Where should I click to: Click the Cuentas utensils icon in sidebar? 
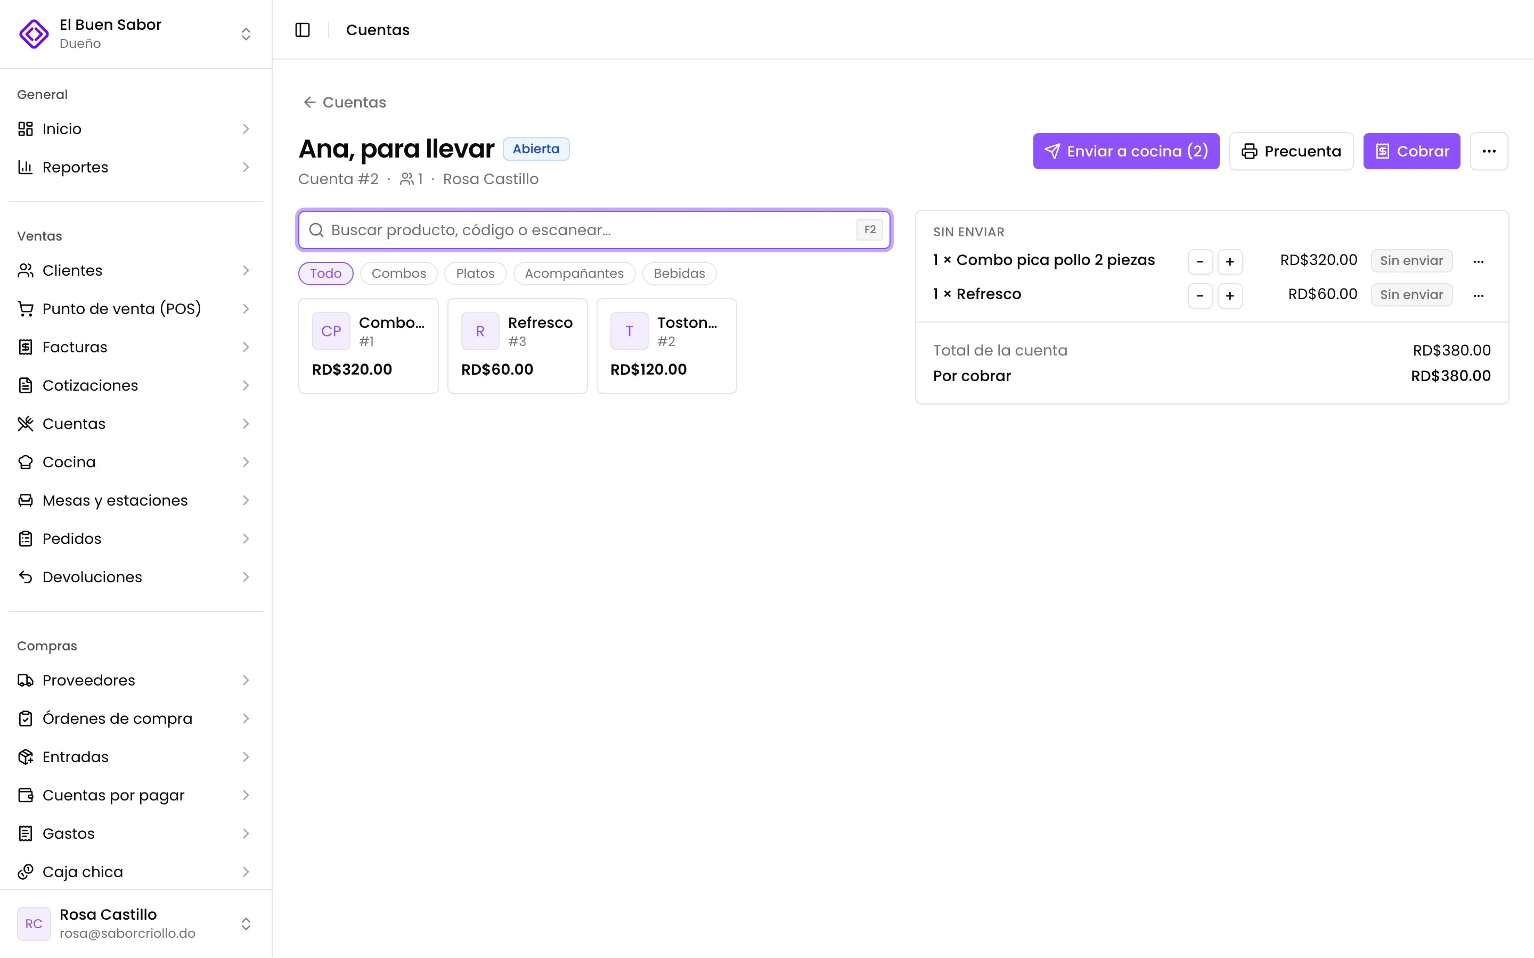point(26,424)
